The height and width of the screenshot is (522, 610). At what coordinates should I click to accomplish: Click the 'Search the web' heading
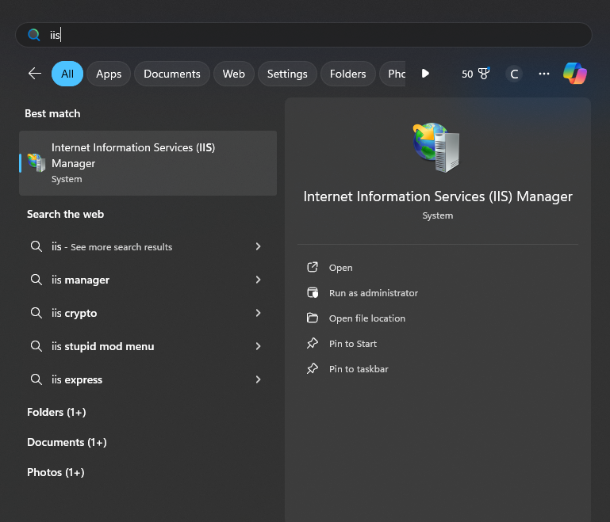(65, 214)
